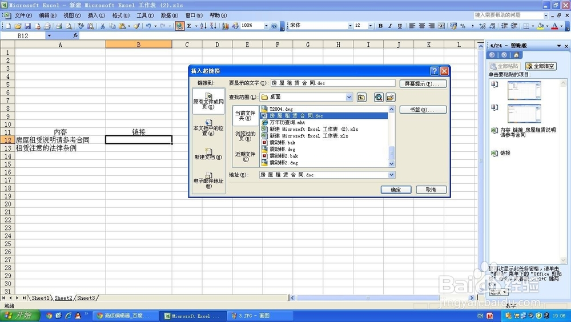Open the zoom percentage dropdown
The image size is (571, 322).
tap(266, 26)
